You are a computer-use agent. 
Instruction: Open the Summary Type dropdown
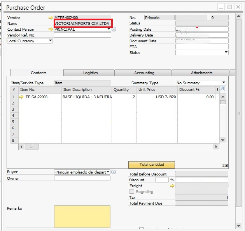click(x=224, y=83)
